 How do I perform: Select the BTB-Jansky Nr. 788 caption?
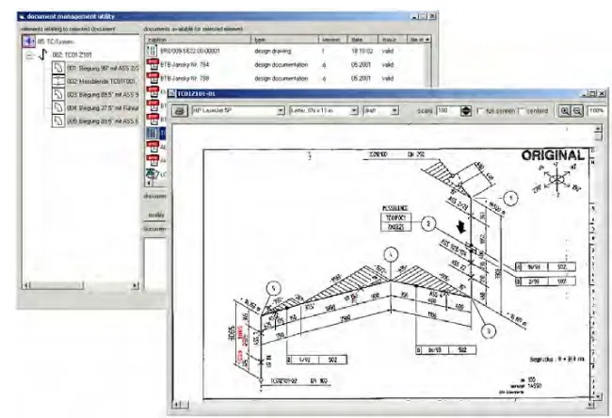[x=185, y=78]
